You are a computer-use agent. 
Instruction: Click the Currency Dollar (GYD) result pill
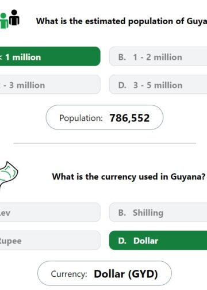[x=105, y=273]
